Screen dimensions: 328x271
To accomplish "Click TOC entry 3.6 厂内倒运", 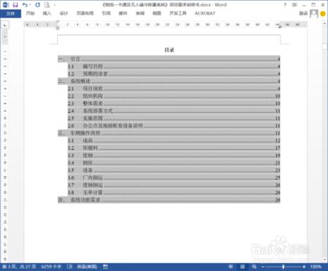I will (174, 178).
